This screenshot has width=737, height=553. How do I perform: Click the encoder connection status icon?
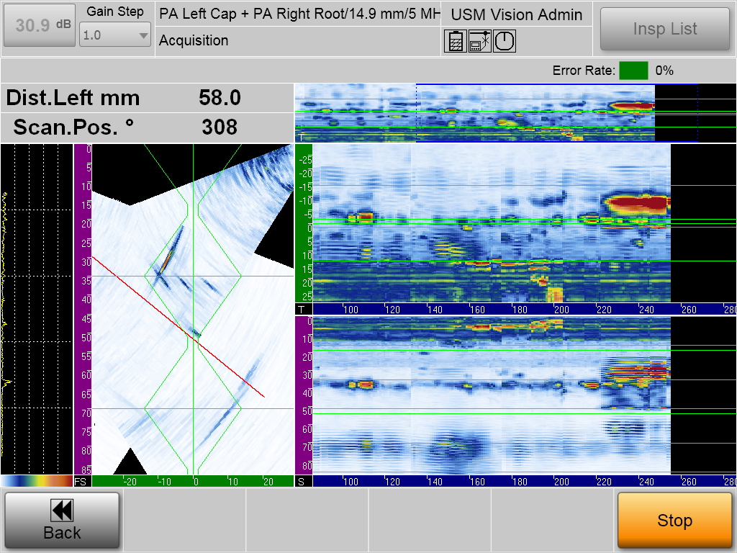point(480,42)
